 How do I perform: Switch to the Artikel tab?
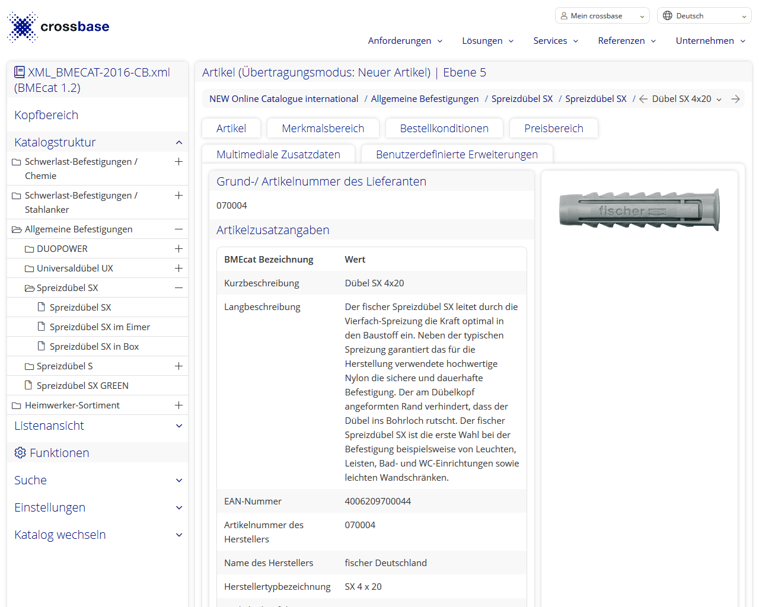click(x=231, y=128)
